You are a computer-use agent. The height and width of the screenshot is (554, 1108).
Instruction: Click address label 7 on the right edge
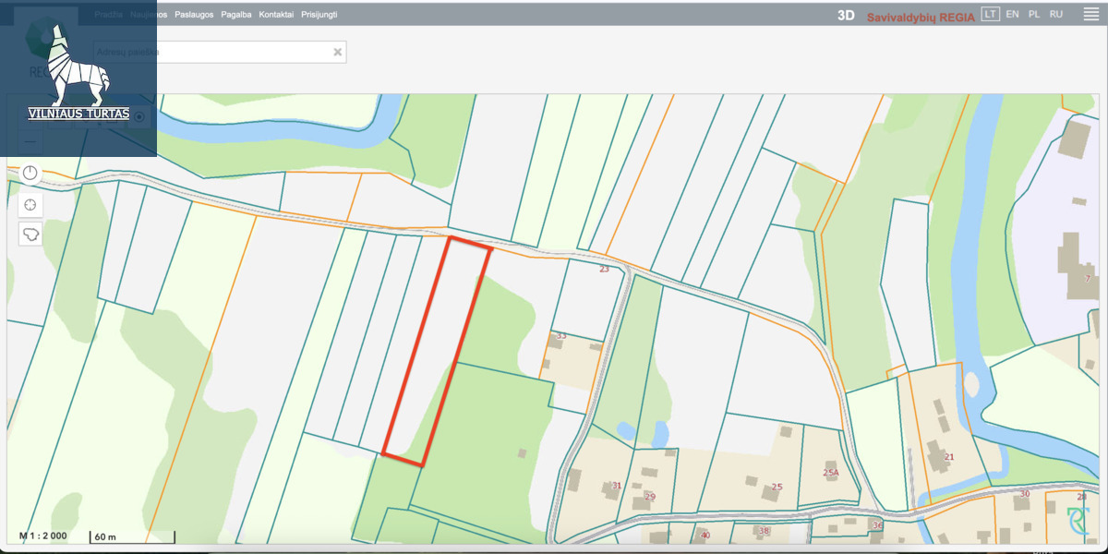tap(1088, 278)
